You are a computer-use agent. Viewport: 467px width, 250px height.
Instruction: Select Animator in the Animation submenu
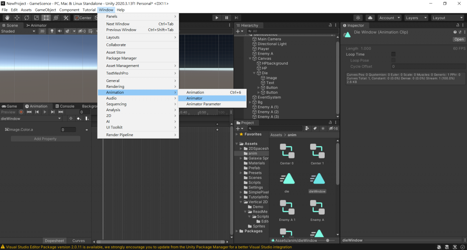(212, 98)
